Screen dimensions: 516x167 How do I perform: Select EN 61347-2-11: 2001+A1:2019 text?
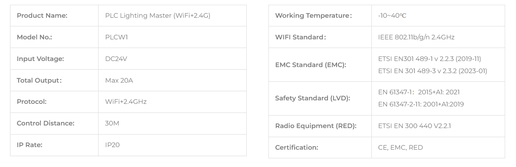coord(421,104)
